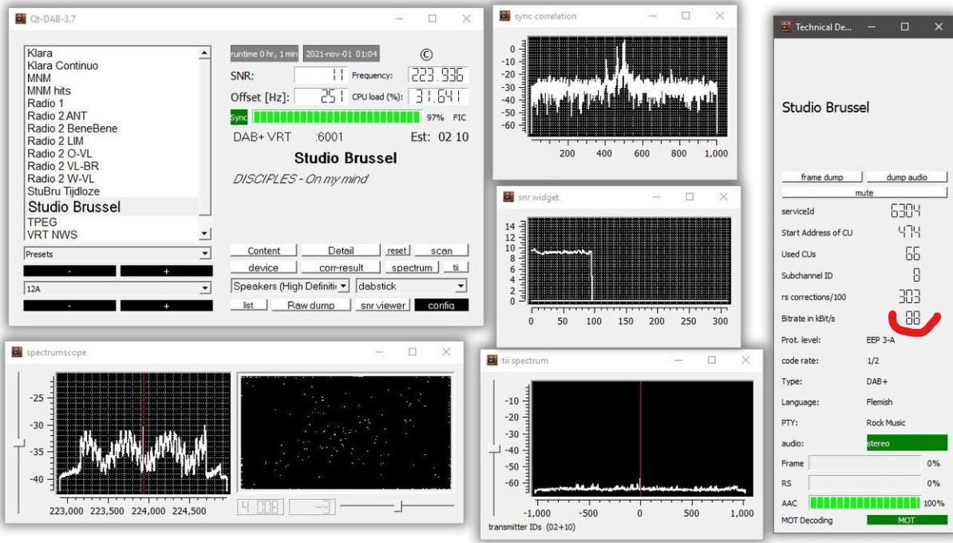This screenshot has width=953, height=543.
Task: Click minus button below channel 12A
Action: (69, 306)
